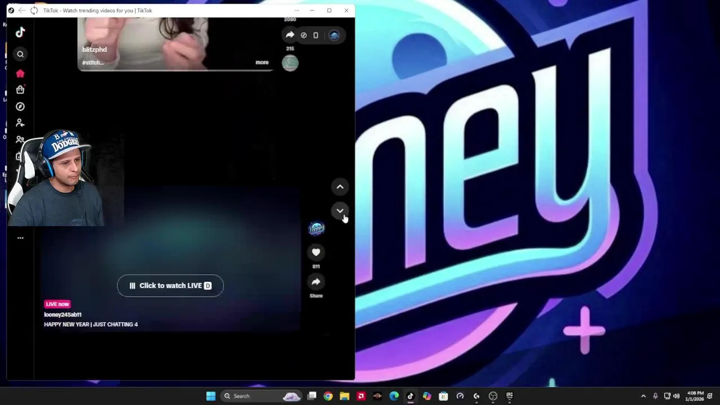Go back with title bar arrow
The width and height of the screenshot is (720, 405).
point(22,10)
